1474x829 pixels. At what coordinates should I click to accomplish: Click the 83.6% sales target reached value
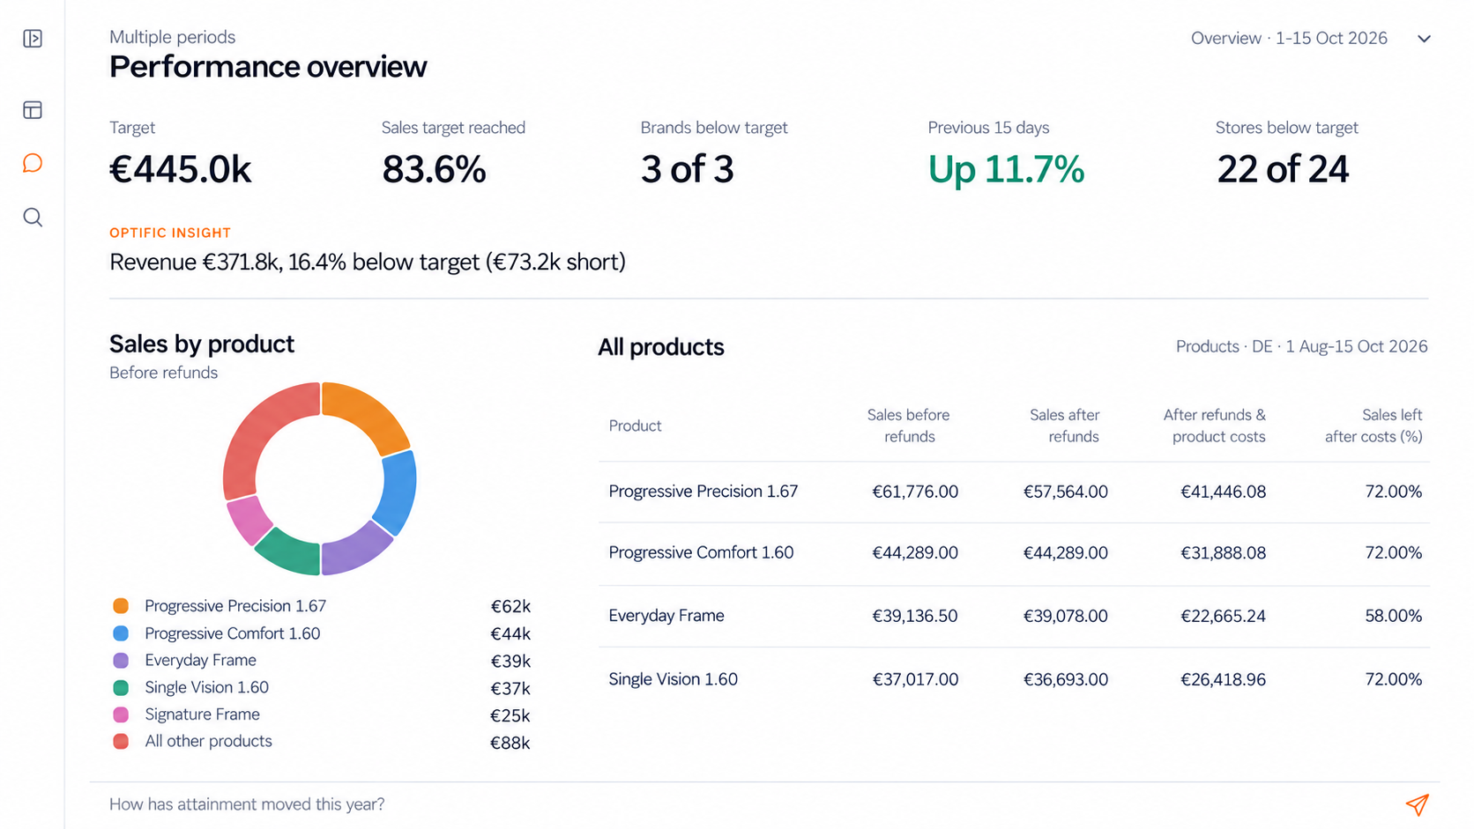point(434,169)
